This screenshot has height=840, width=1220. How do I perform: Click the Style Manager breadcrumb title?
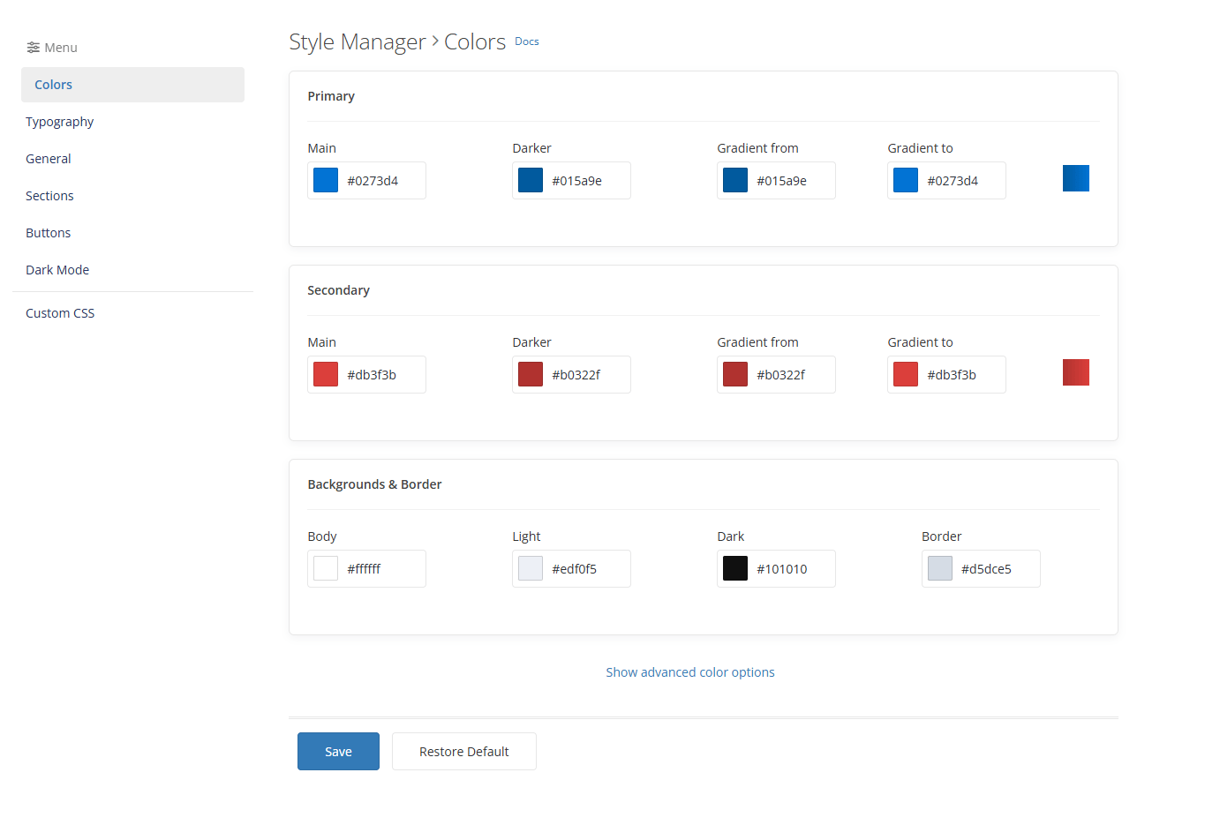(358, 42)
